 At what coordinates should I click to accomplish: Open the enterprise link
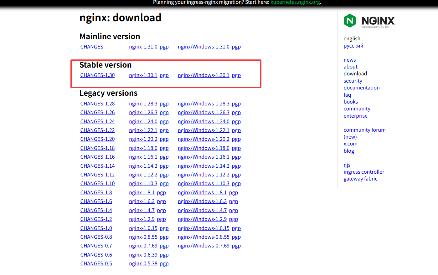(356, 116)
